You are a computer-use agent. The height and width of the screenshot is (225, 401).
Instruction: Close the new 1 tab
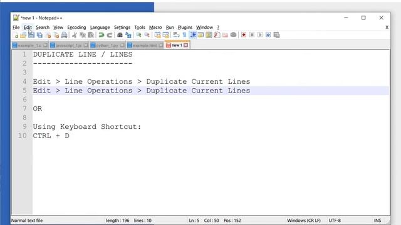186,45
